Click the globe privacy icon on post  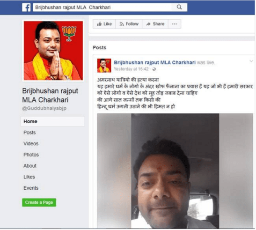tap(154, 69)
